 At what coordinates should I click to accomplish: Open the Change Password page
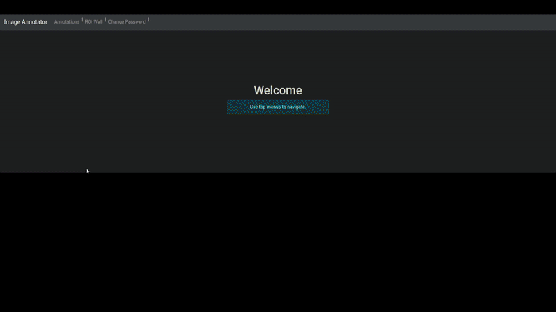coord(126,22)
